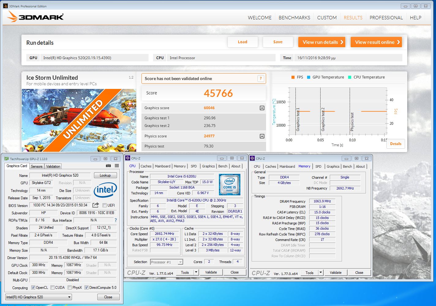The height and width of the screenshot is (306, 436).
Task: Switch to Validation tab in GPU-Z
Action: click(53, 166)
